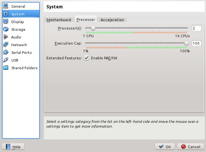This screenshot has width=206, height=152.
Task: Click the Processor(s) slider handle
Action: pyautogui.click(x=93, y=28)
